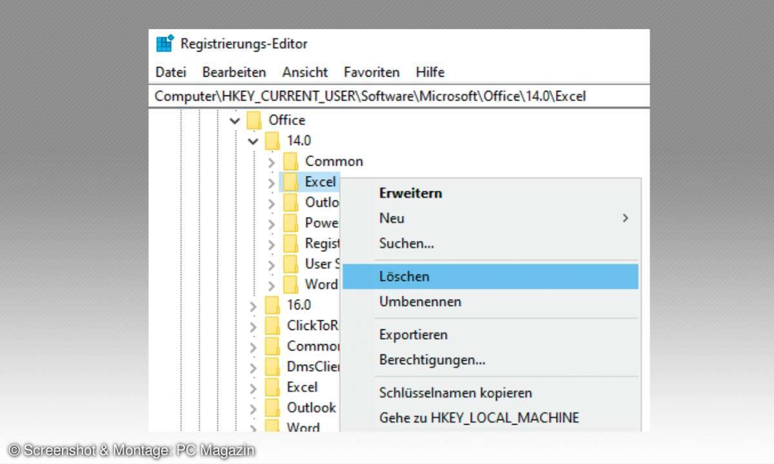Open the Neu submenu in context menu

[490, 218]
